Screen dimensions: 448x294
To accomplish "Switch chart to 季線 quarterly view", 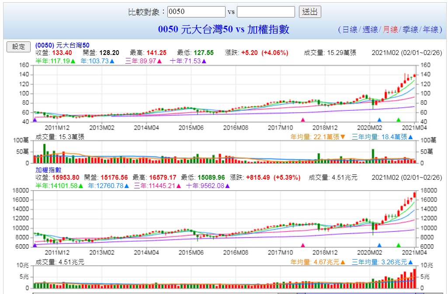I will coord(410,29).
